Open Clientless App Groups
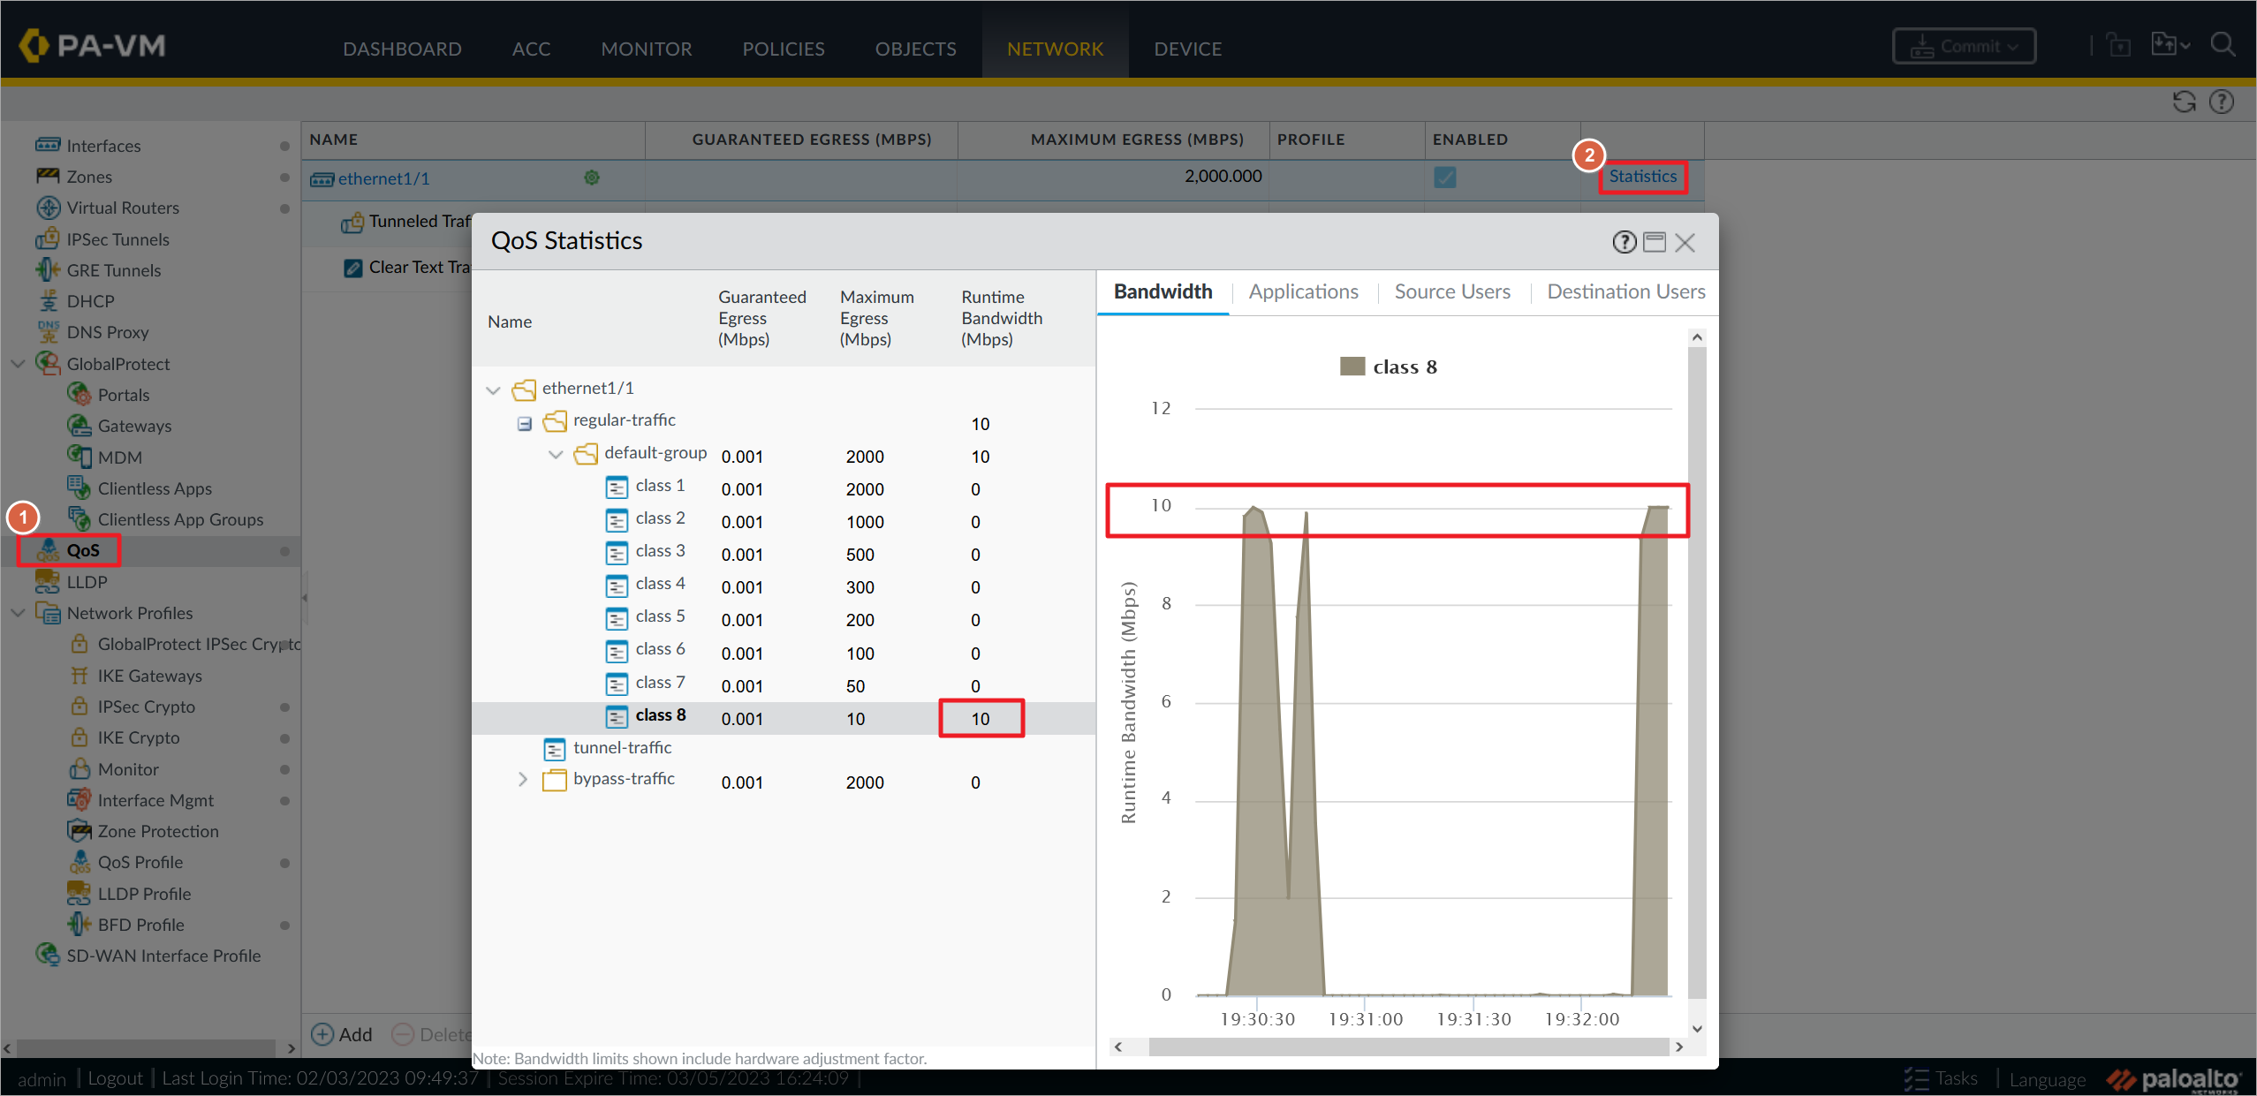Viewport: 2257px width, 1096px height. pos(180,519)
